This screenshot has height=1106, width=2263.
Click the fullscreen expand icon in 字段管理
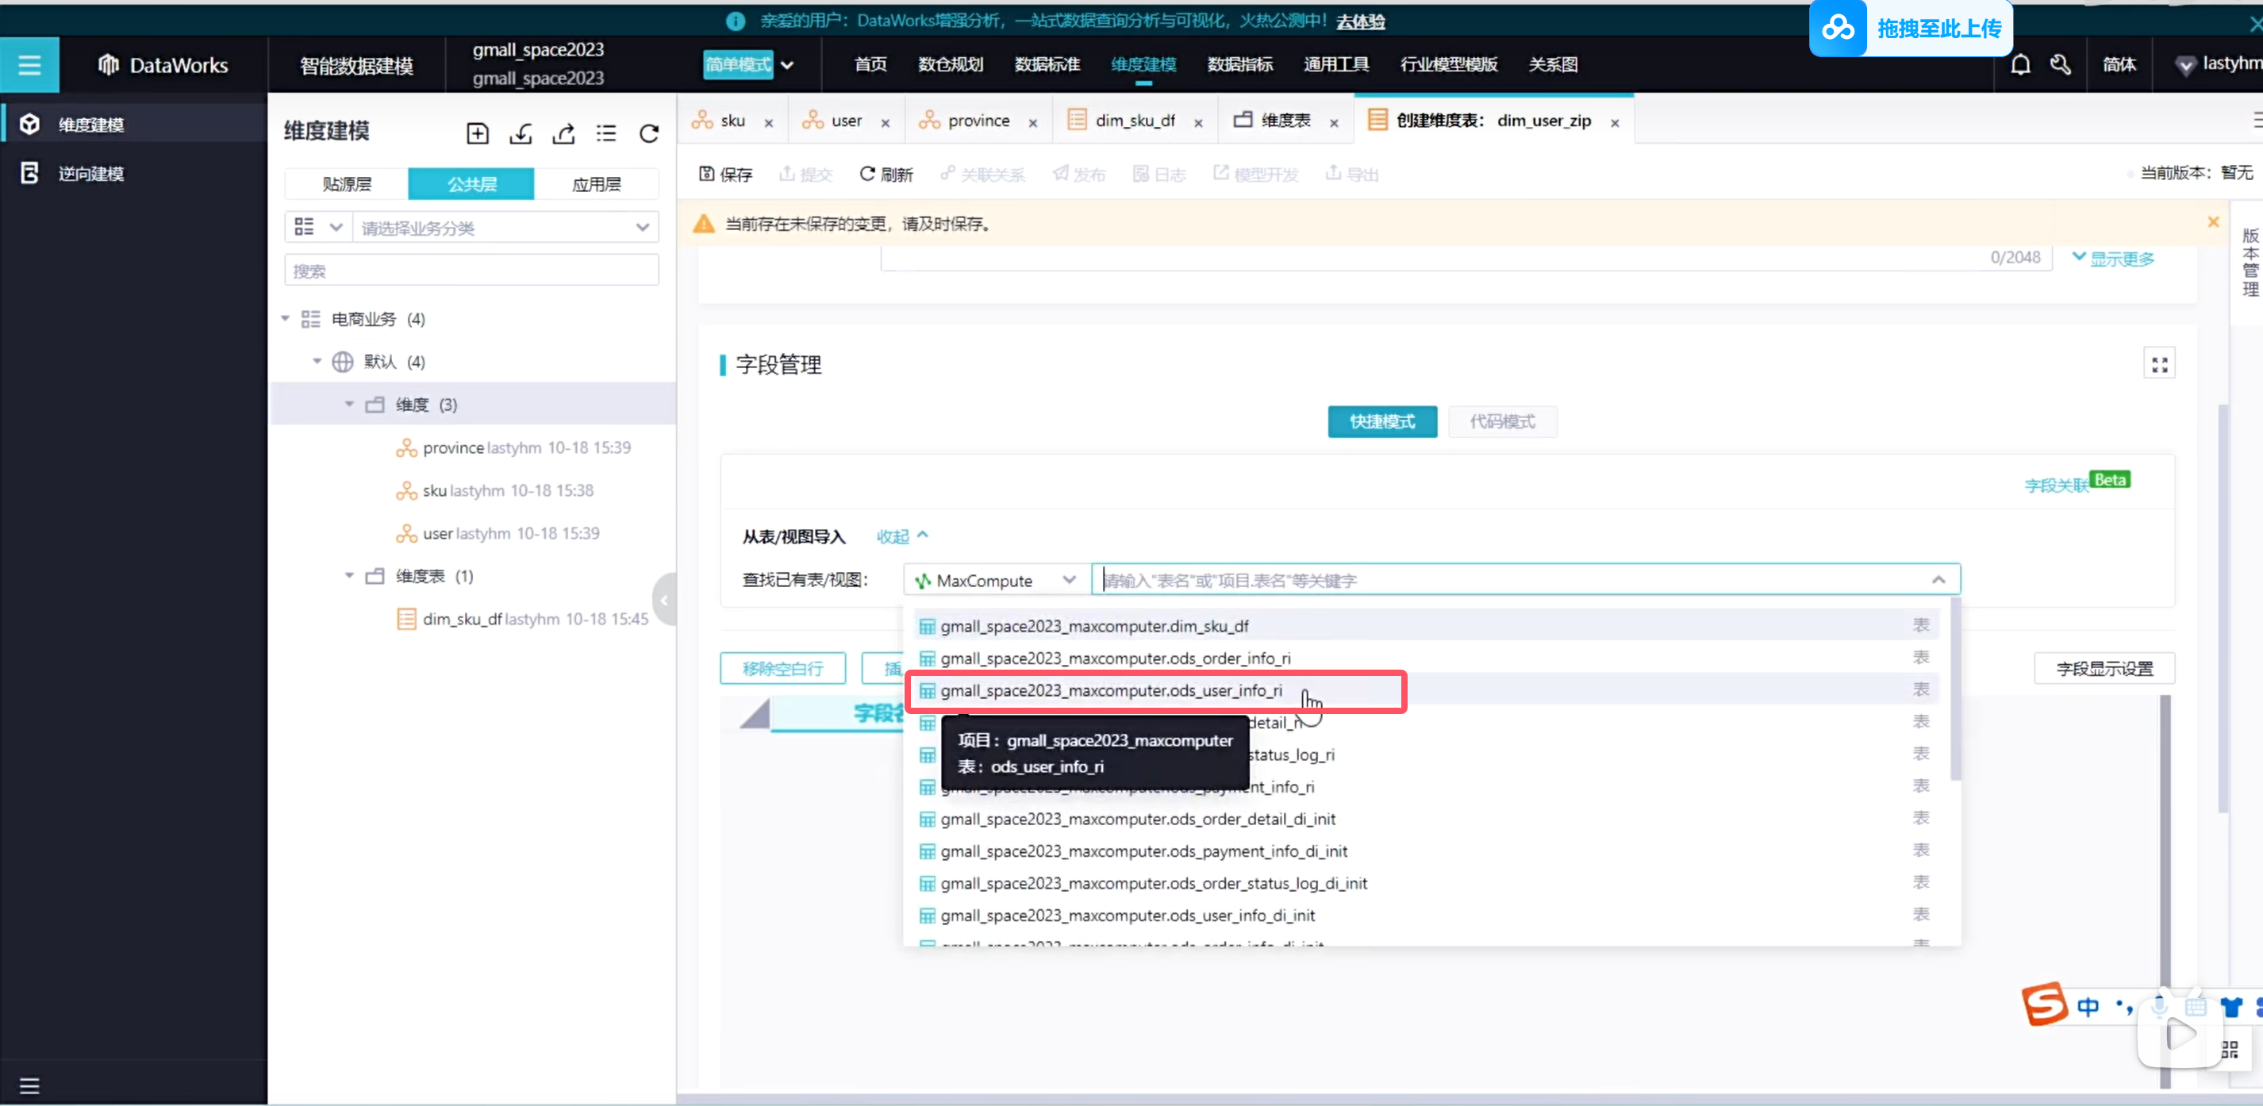pyautogui.click(x=2159, y=364)
